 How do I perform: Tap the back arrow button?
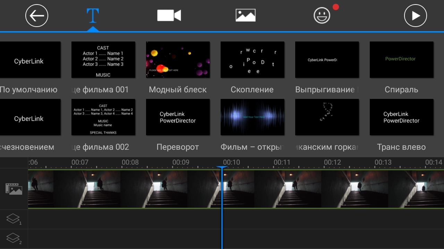(x=37, y=16)
